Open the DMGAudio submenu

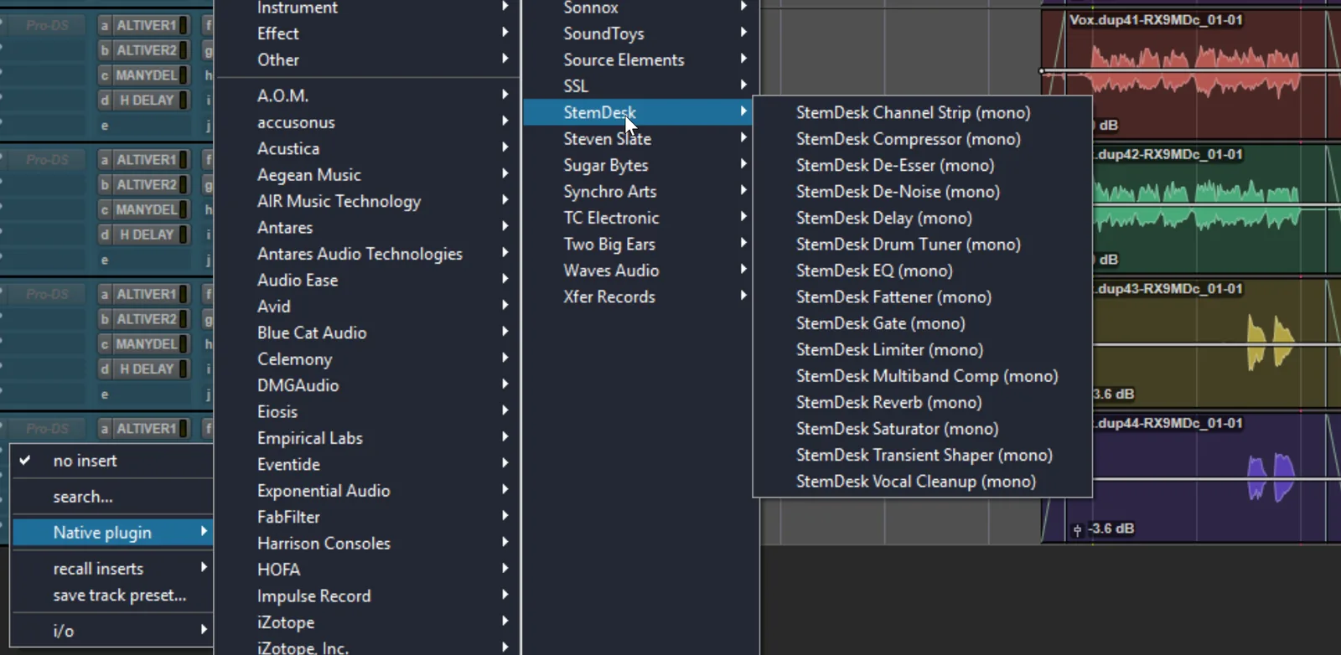click(367, 385)
